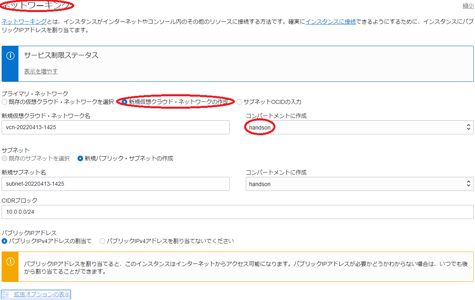
Task: Choose 新規仮想クラウド・ネットワークの作成 radio button
Action: coord(124,102)
